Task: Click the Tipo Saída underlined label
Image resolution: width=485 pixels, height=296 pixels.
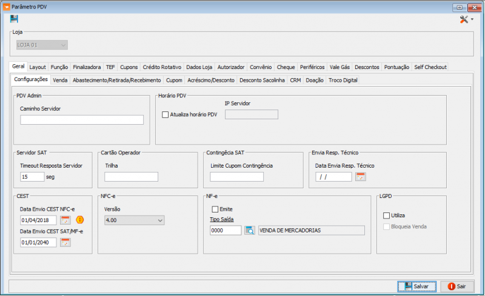Action: pos(221,219)
